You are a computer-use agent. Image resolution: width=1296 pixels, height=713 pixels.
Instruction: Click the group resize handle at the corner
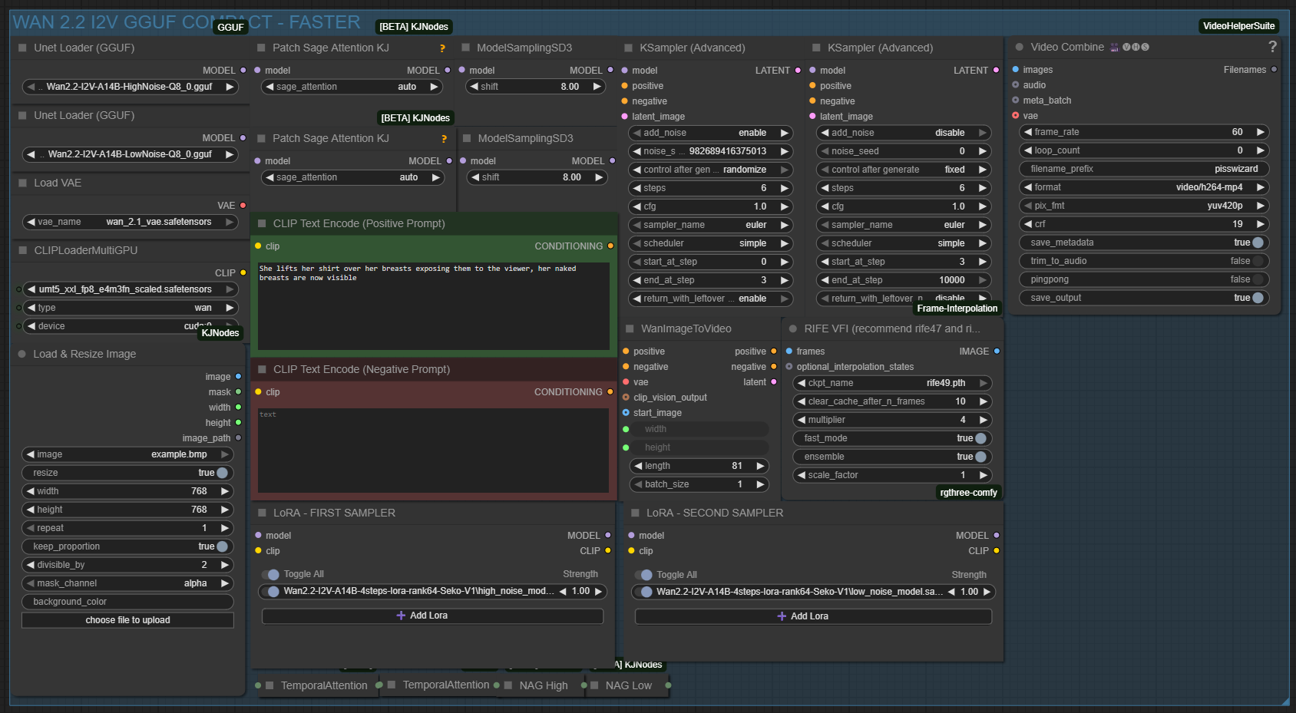point(1284,700)
